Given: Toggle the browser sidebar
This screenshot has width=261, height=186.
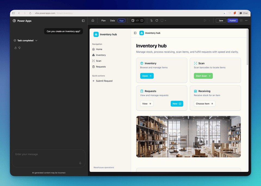Looking at the screenshot, I should 13,13.
